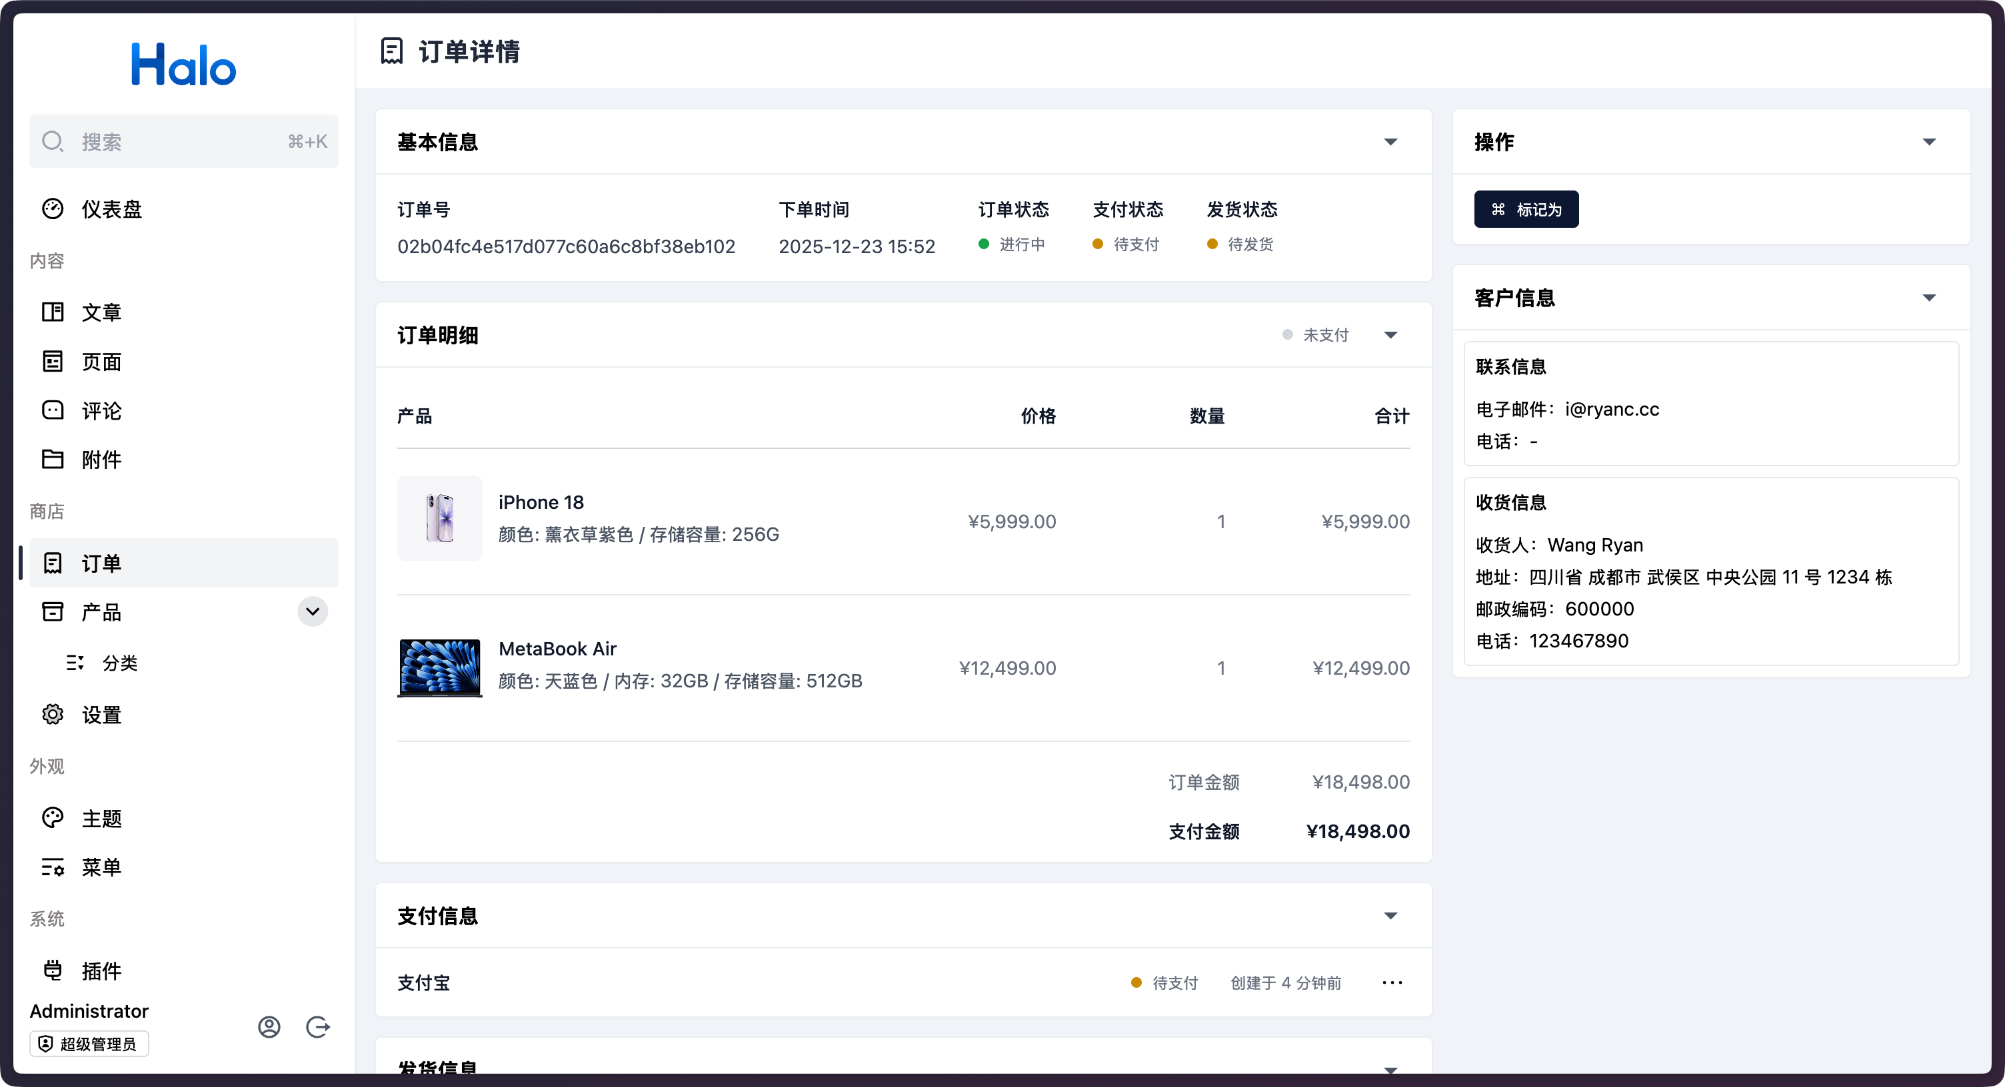The height and width of the screenshot is (1087, 2005).
Task: Open the 页面 sidebar item
Action: point(101,362)
